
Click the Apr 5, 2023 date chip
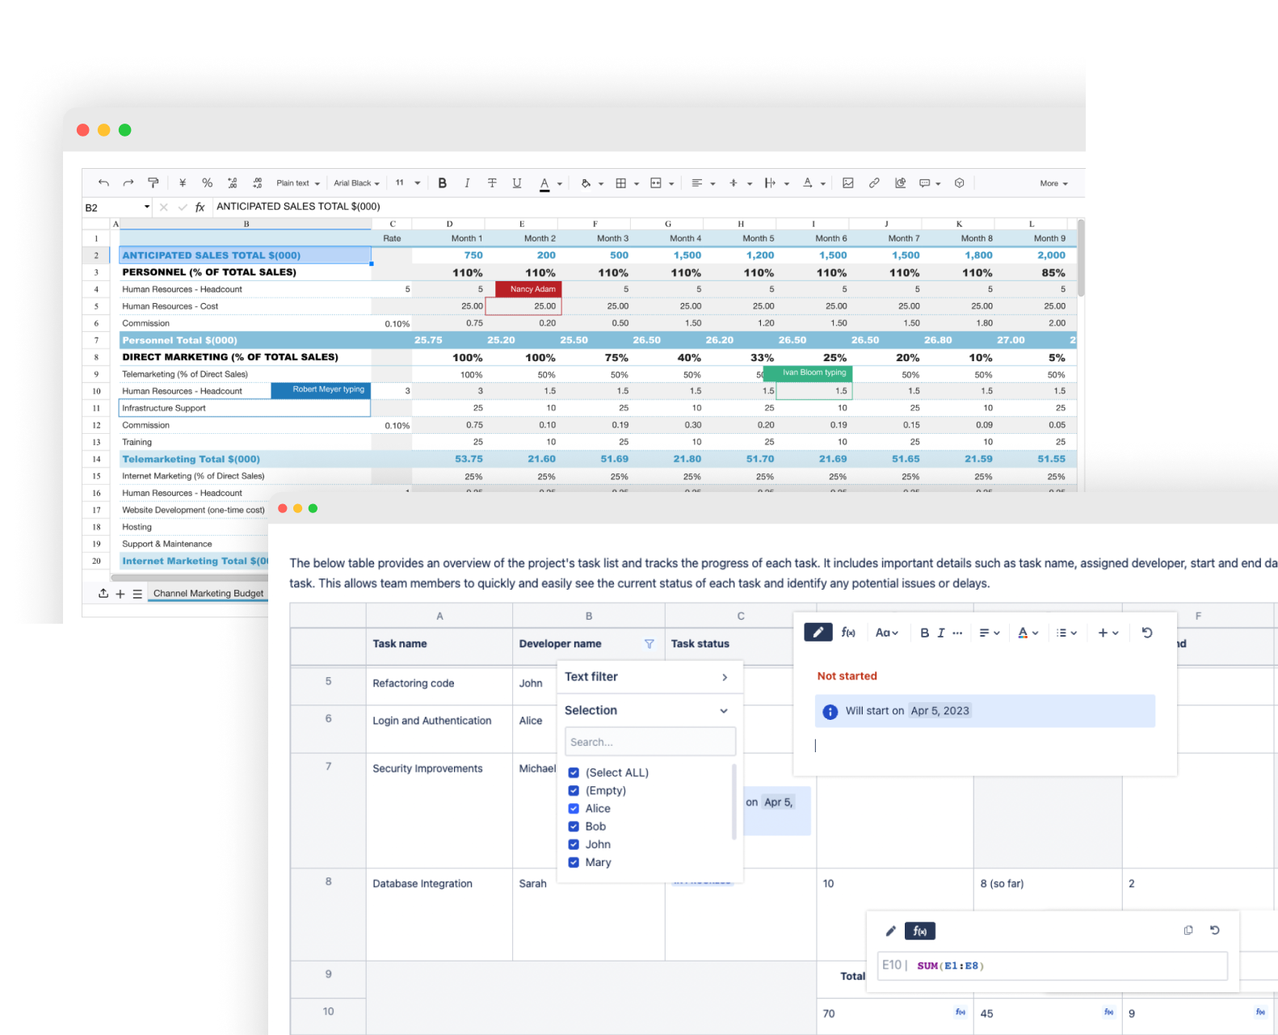pos(940,711)
